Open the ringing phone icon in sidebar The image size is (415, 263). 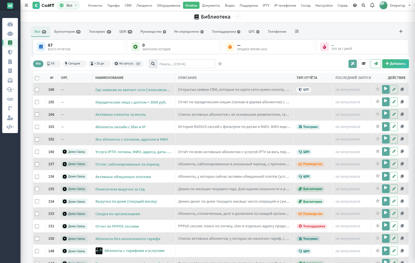click(x=10, y=108)
